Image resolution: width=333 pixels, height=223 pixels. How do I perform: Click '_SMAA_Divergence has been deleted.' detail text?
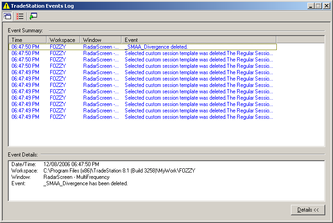point(85,183)
